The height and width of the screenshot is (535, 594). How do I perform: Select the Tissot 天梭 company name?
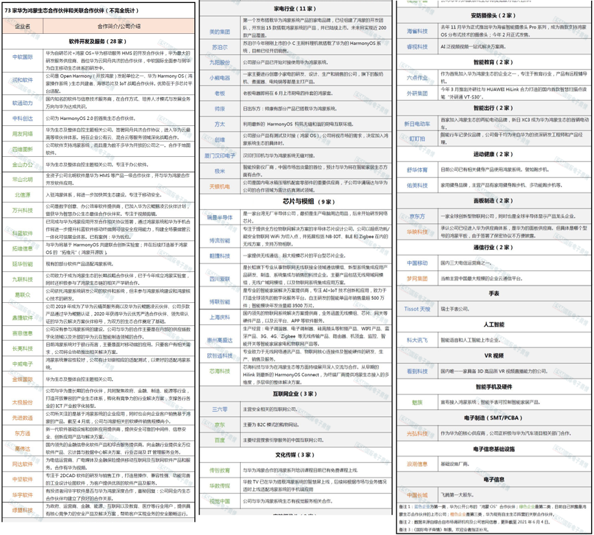coord(417,309)
